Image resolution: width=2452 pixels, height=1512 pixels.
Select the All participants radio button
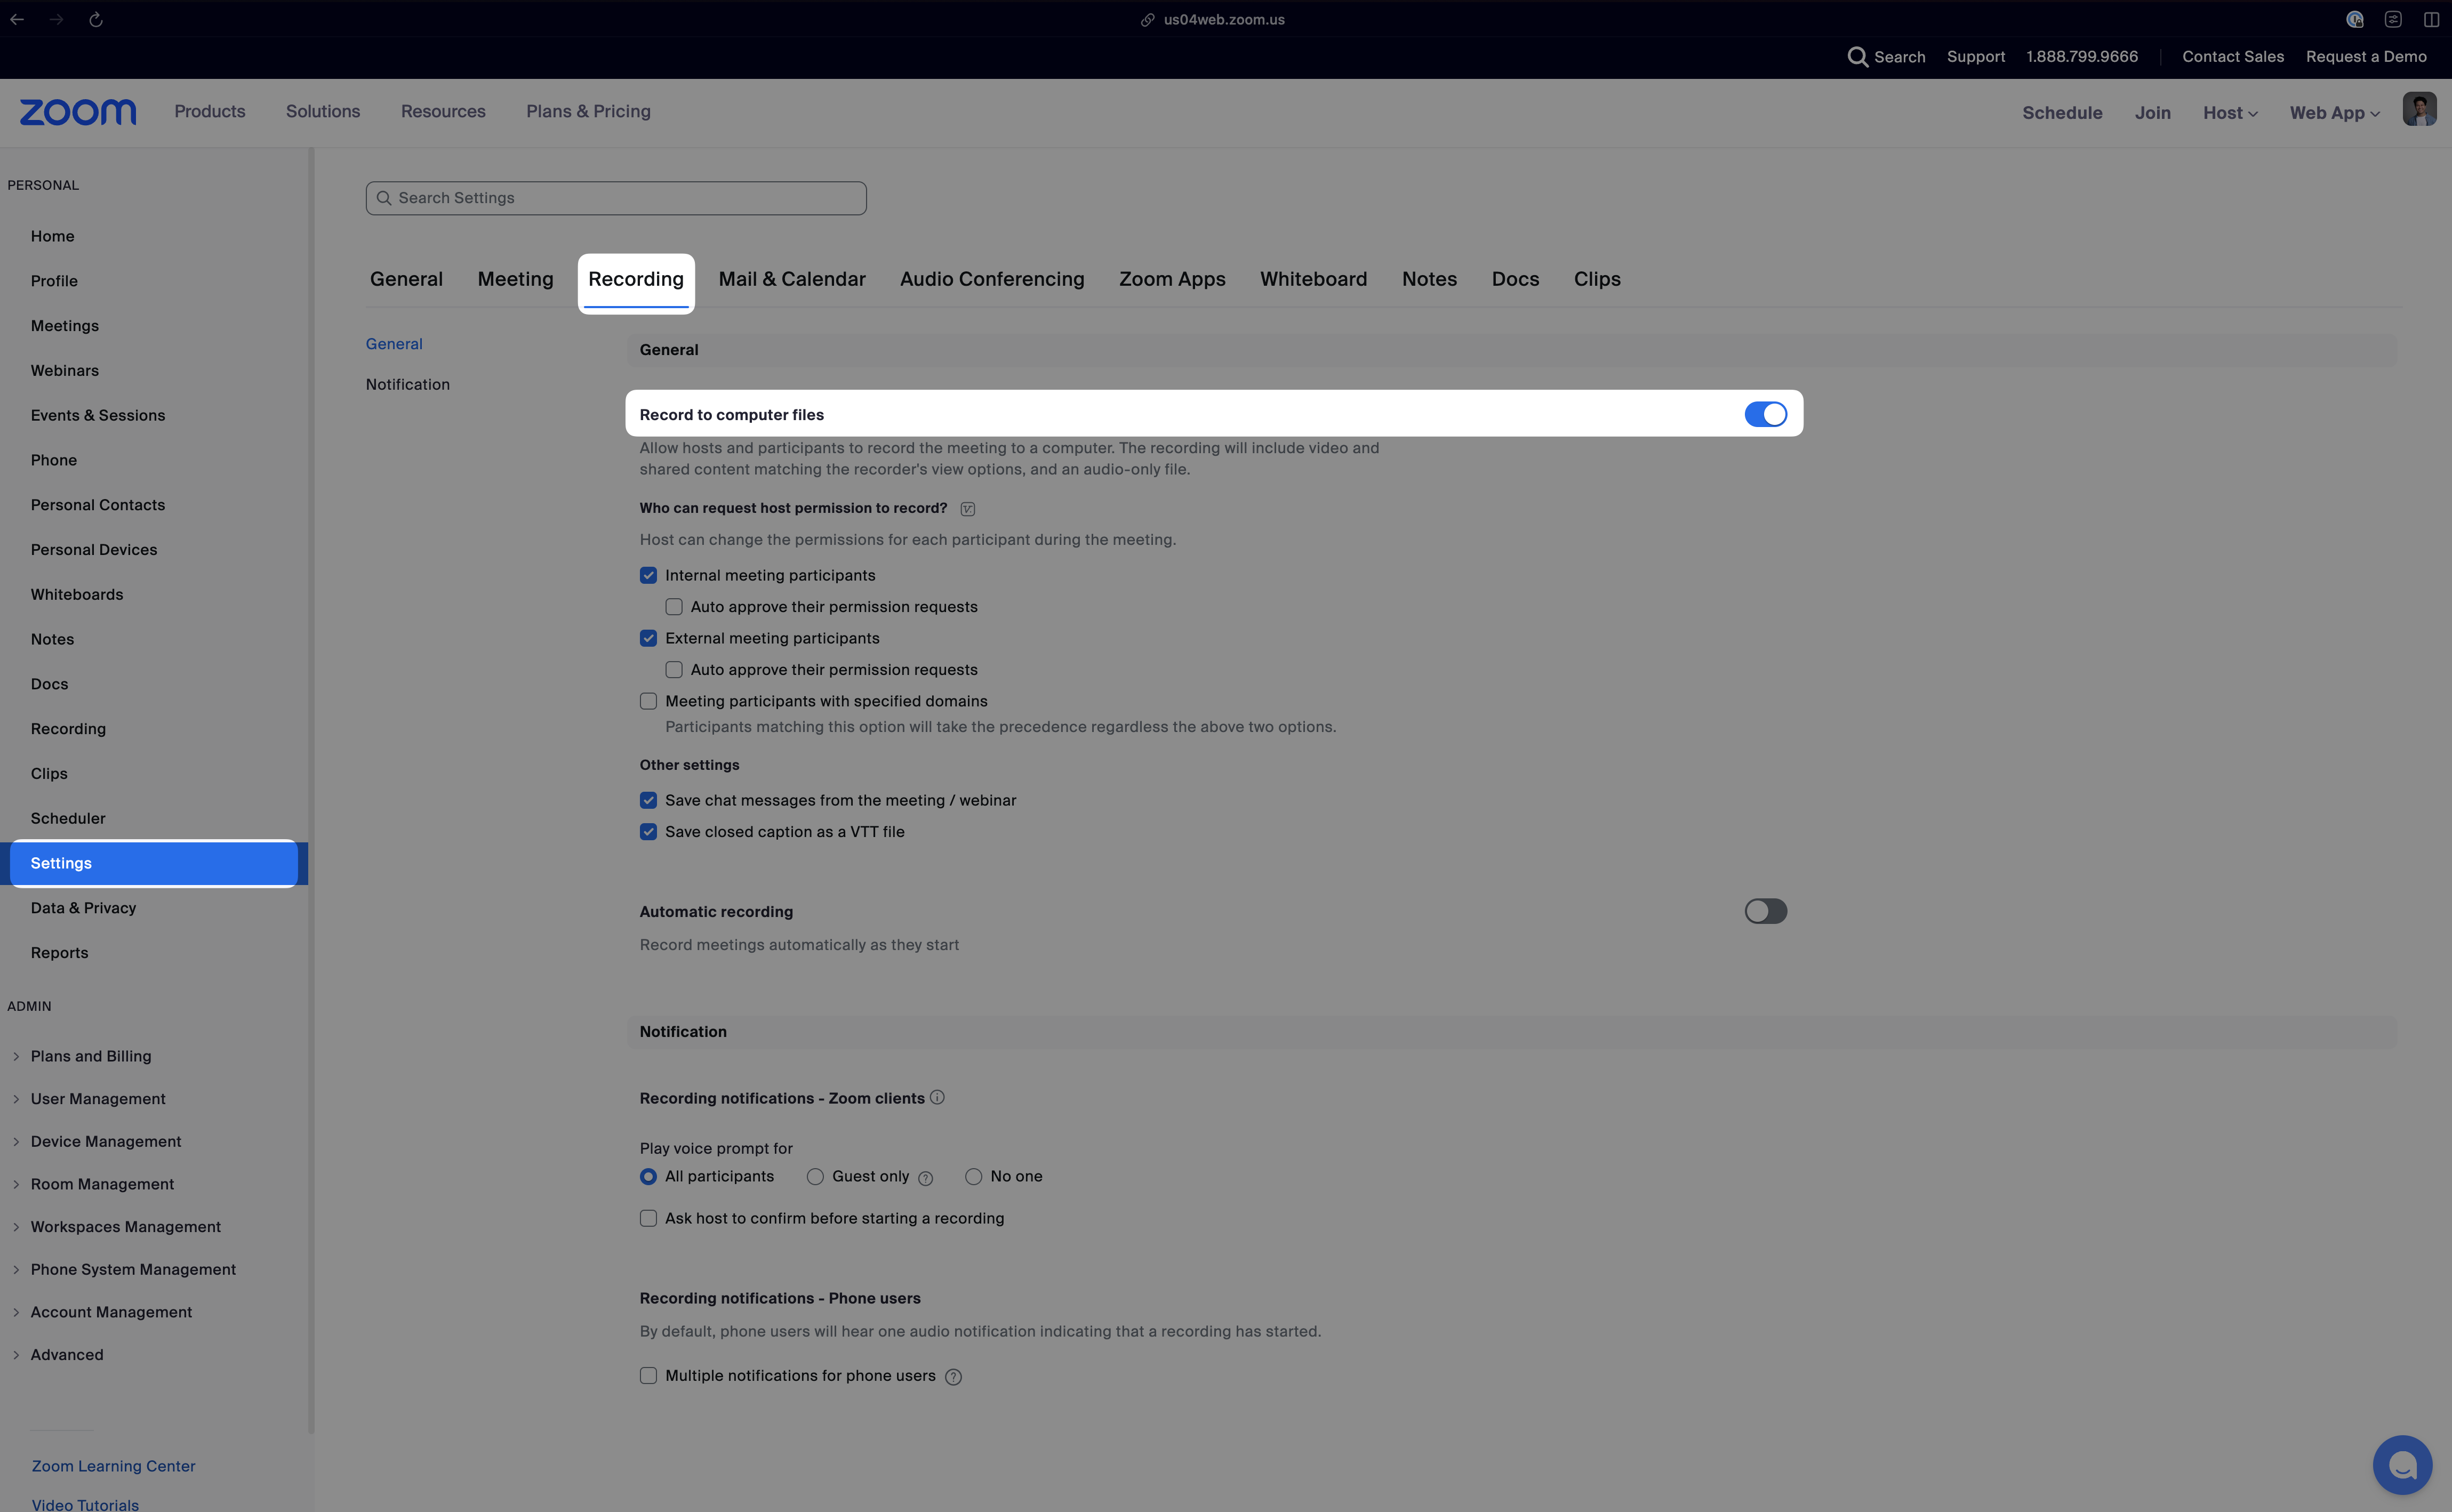click(x=648, y=1177)
